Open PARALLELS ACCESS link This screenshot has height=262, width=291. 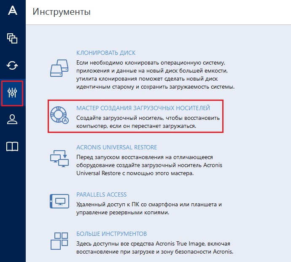pos(102,194)
